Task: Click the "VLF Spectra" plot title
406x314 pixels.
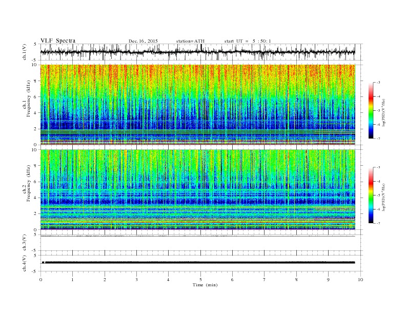Action: [58, 41]
